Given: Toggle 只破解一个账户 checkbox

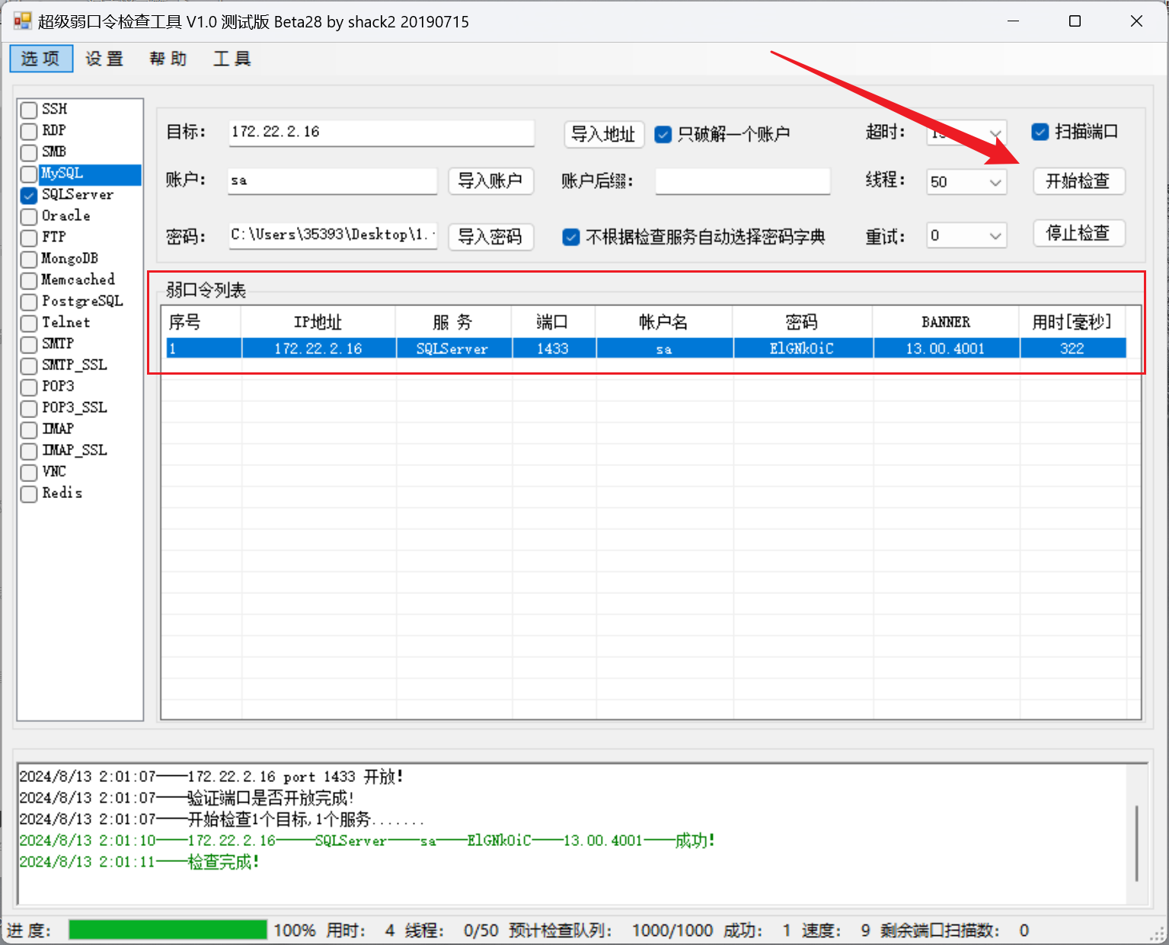Looking at the screenshot, I should click(x=663, y=135).
